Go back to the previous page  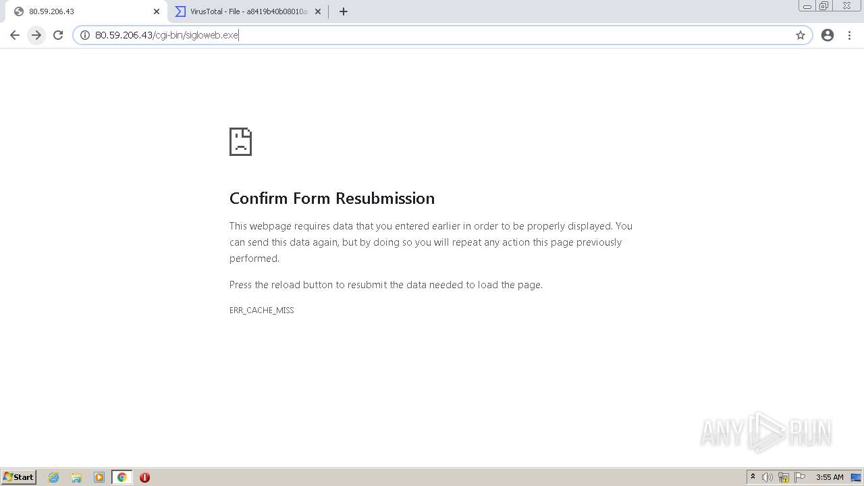(x=15, y=35)
